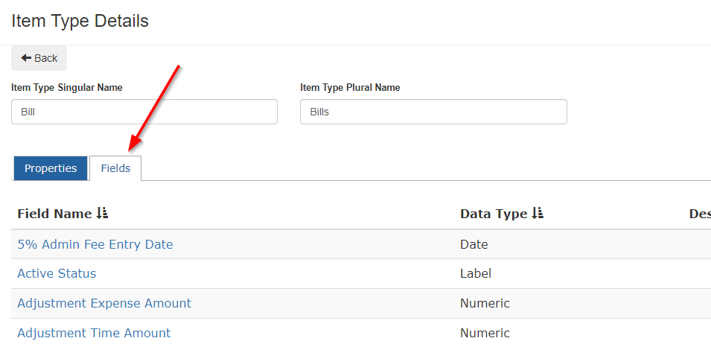Screen dimensions: 711x344
Task: Edit the Item Type Plural Name field
Action: [x=433, y=112]
